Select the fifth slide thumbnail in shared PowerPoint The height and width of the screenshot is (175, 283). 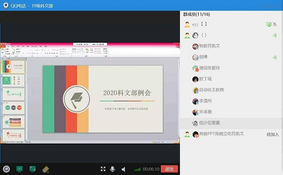[x=14, y=121]
